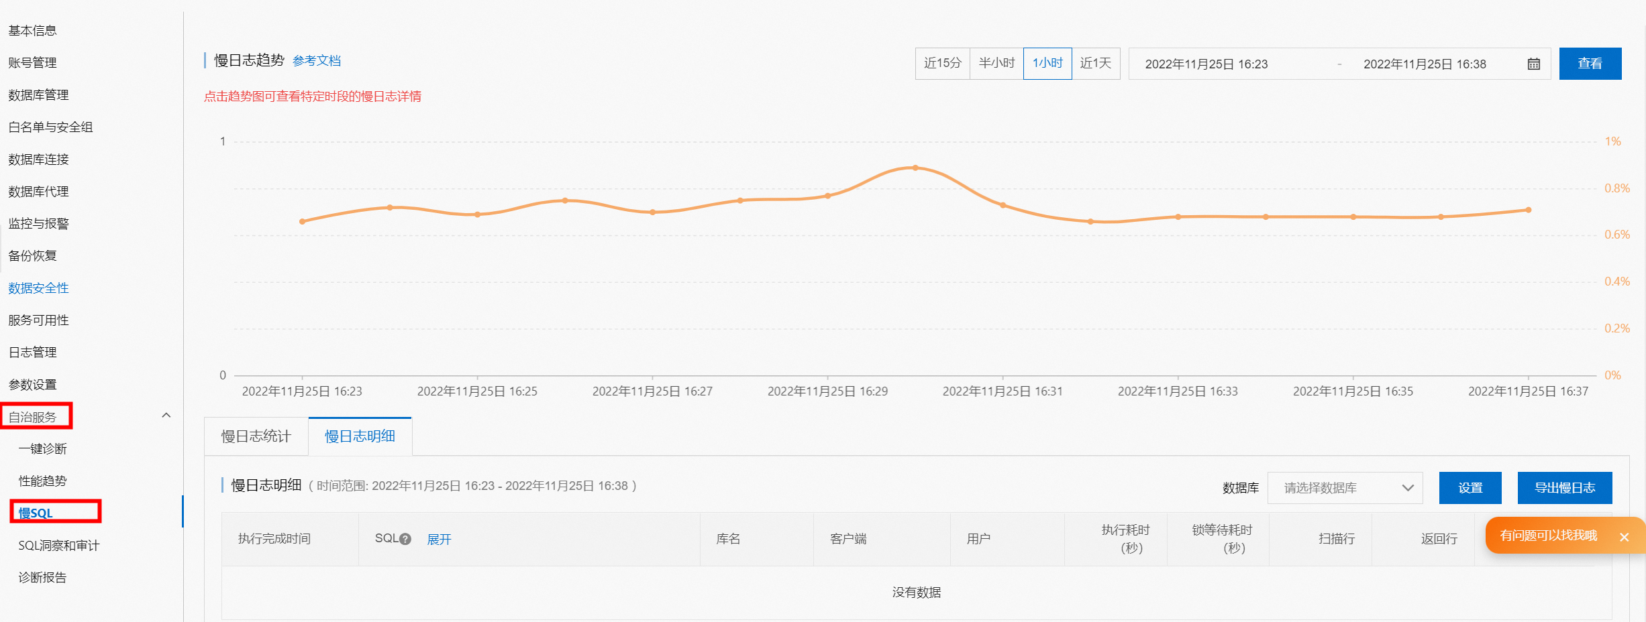Open the calendar date picker icon
1646x622 pixels.
(1533, 64)
